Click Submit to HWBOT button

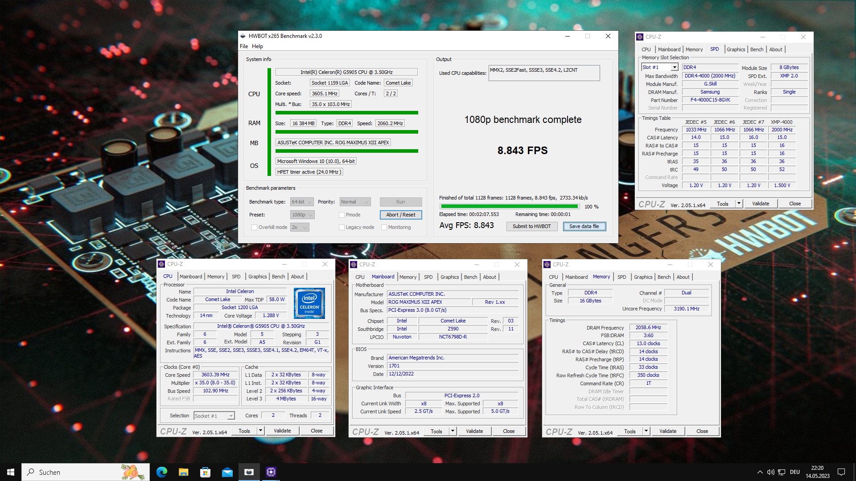click(x=531, y=226)
